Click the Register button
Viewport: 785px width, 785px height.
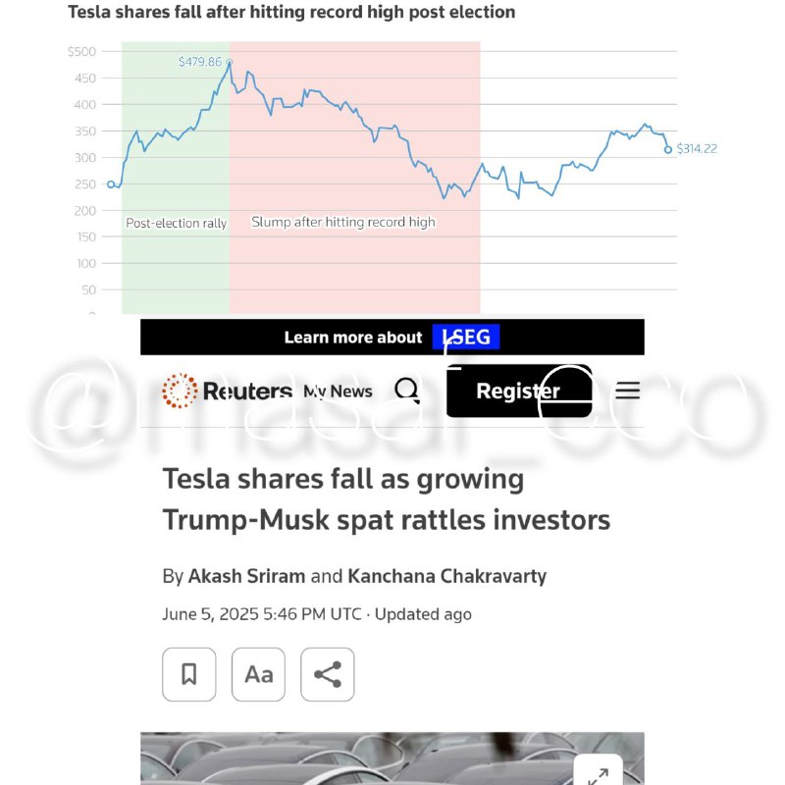[519, 391]
